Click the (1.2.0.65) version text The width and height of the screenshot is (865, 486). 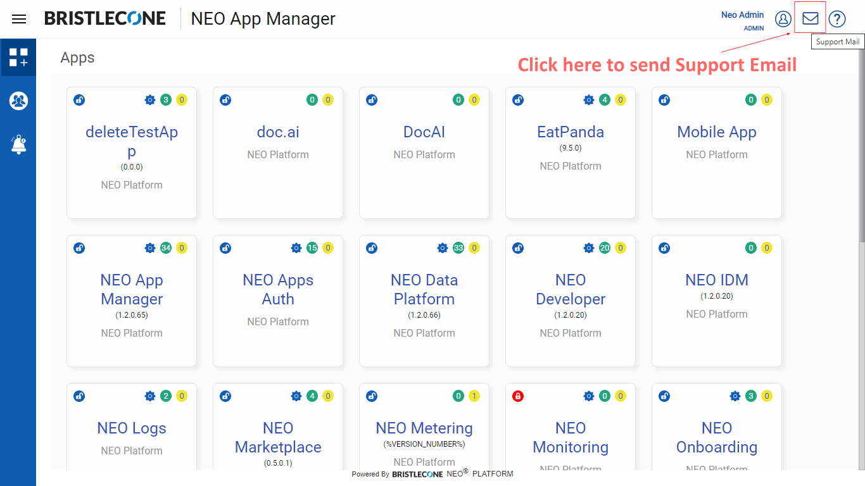click(132, 315)
